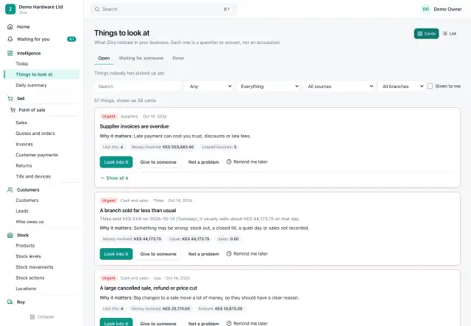The width and height of the screenshot is (471, 326).
Task: Open Stock movements
Action: pos(35,267)
